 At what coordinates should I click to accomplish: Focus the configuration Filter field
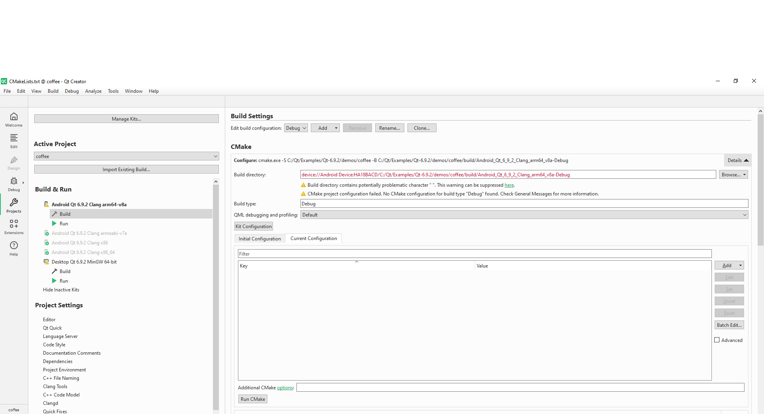coord(475,254)
